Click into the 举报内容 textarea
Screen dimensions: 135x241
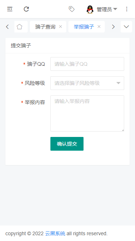point(87,113)
